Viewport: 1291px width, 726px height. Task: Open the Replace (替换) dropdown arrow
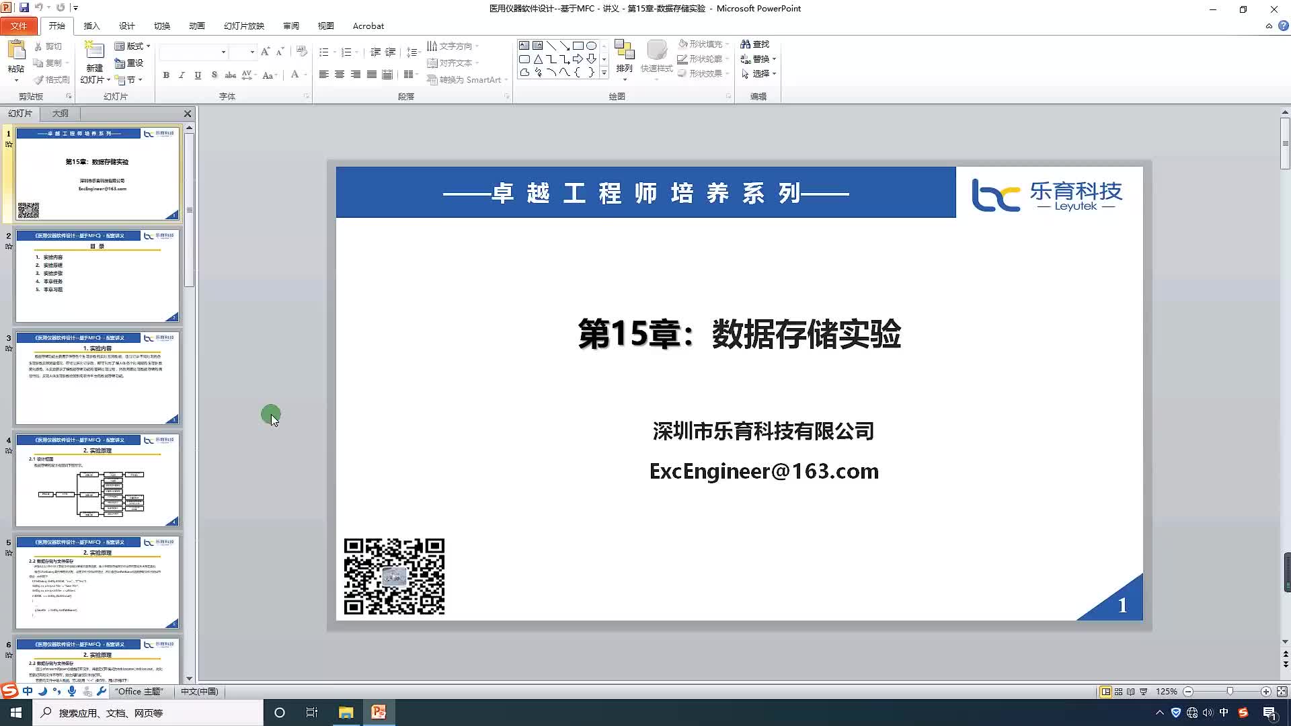(774, 59)
